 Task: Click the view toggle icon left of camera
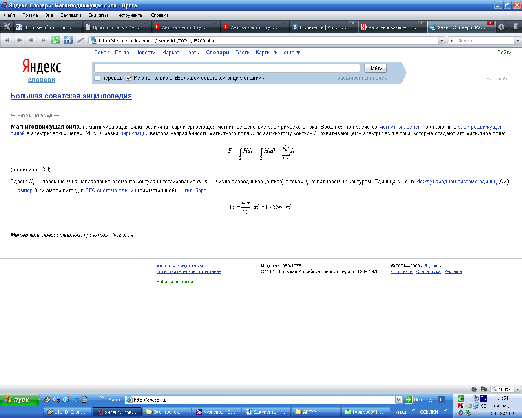click(x=473, y=389)
